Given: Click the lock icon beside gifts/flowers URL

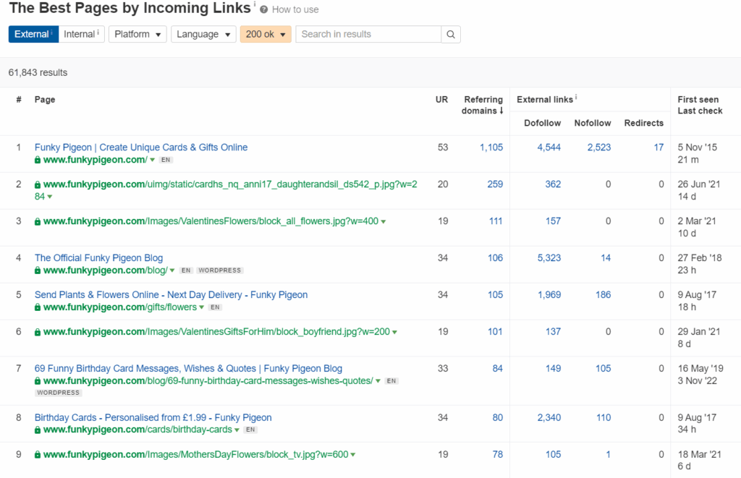Looking at the screenshot, I should 38,307.
